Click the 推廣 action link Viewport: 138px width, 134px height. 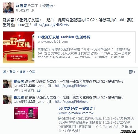22,72
